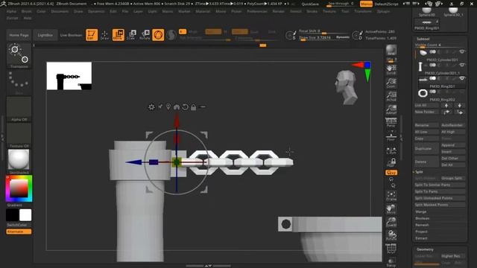Viewport: 477px width, 268px height.
Task: Click the gizmo reset orientation arrow icon
Action: coord(185,107)
